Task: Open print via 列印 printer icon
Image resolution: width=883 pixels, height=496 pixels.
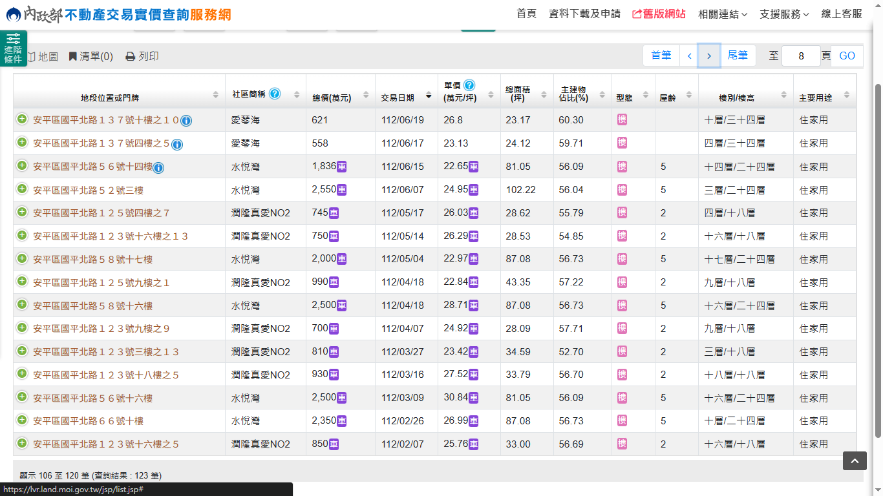Action: point(130,57)
